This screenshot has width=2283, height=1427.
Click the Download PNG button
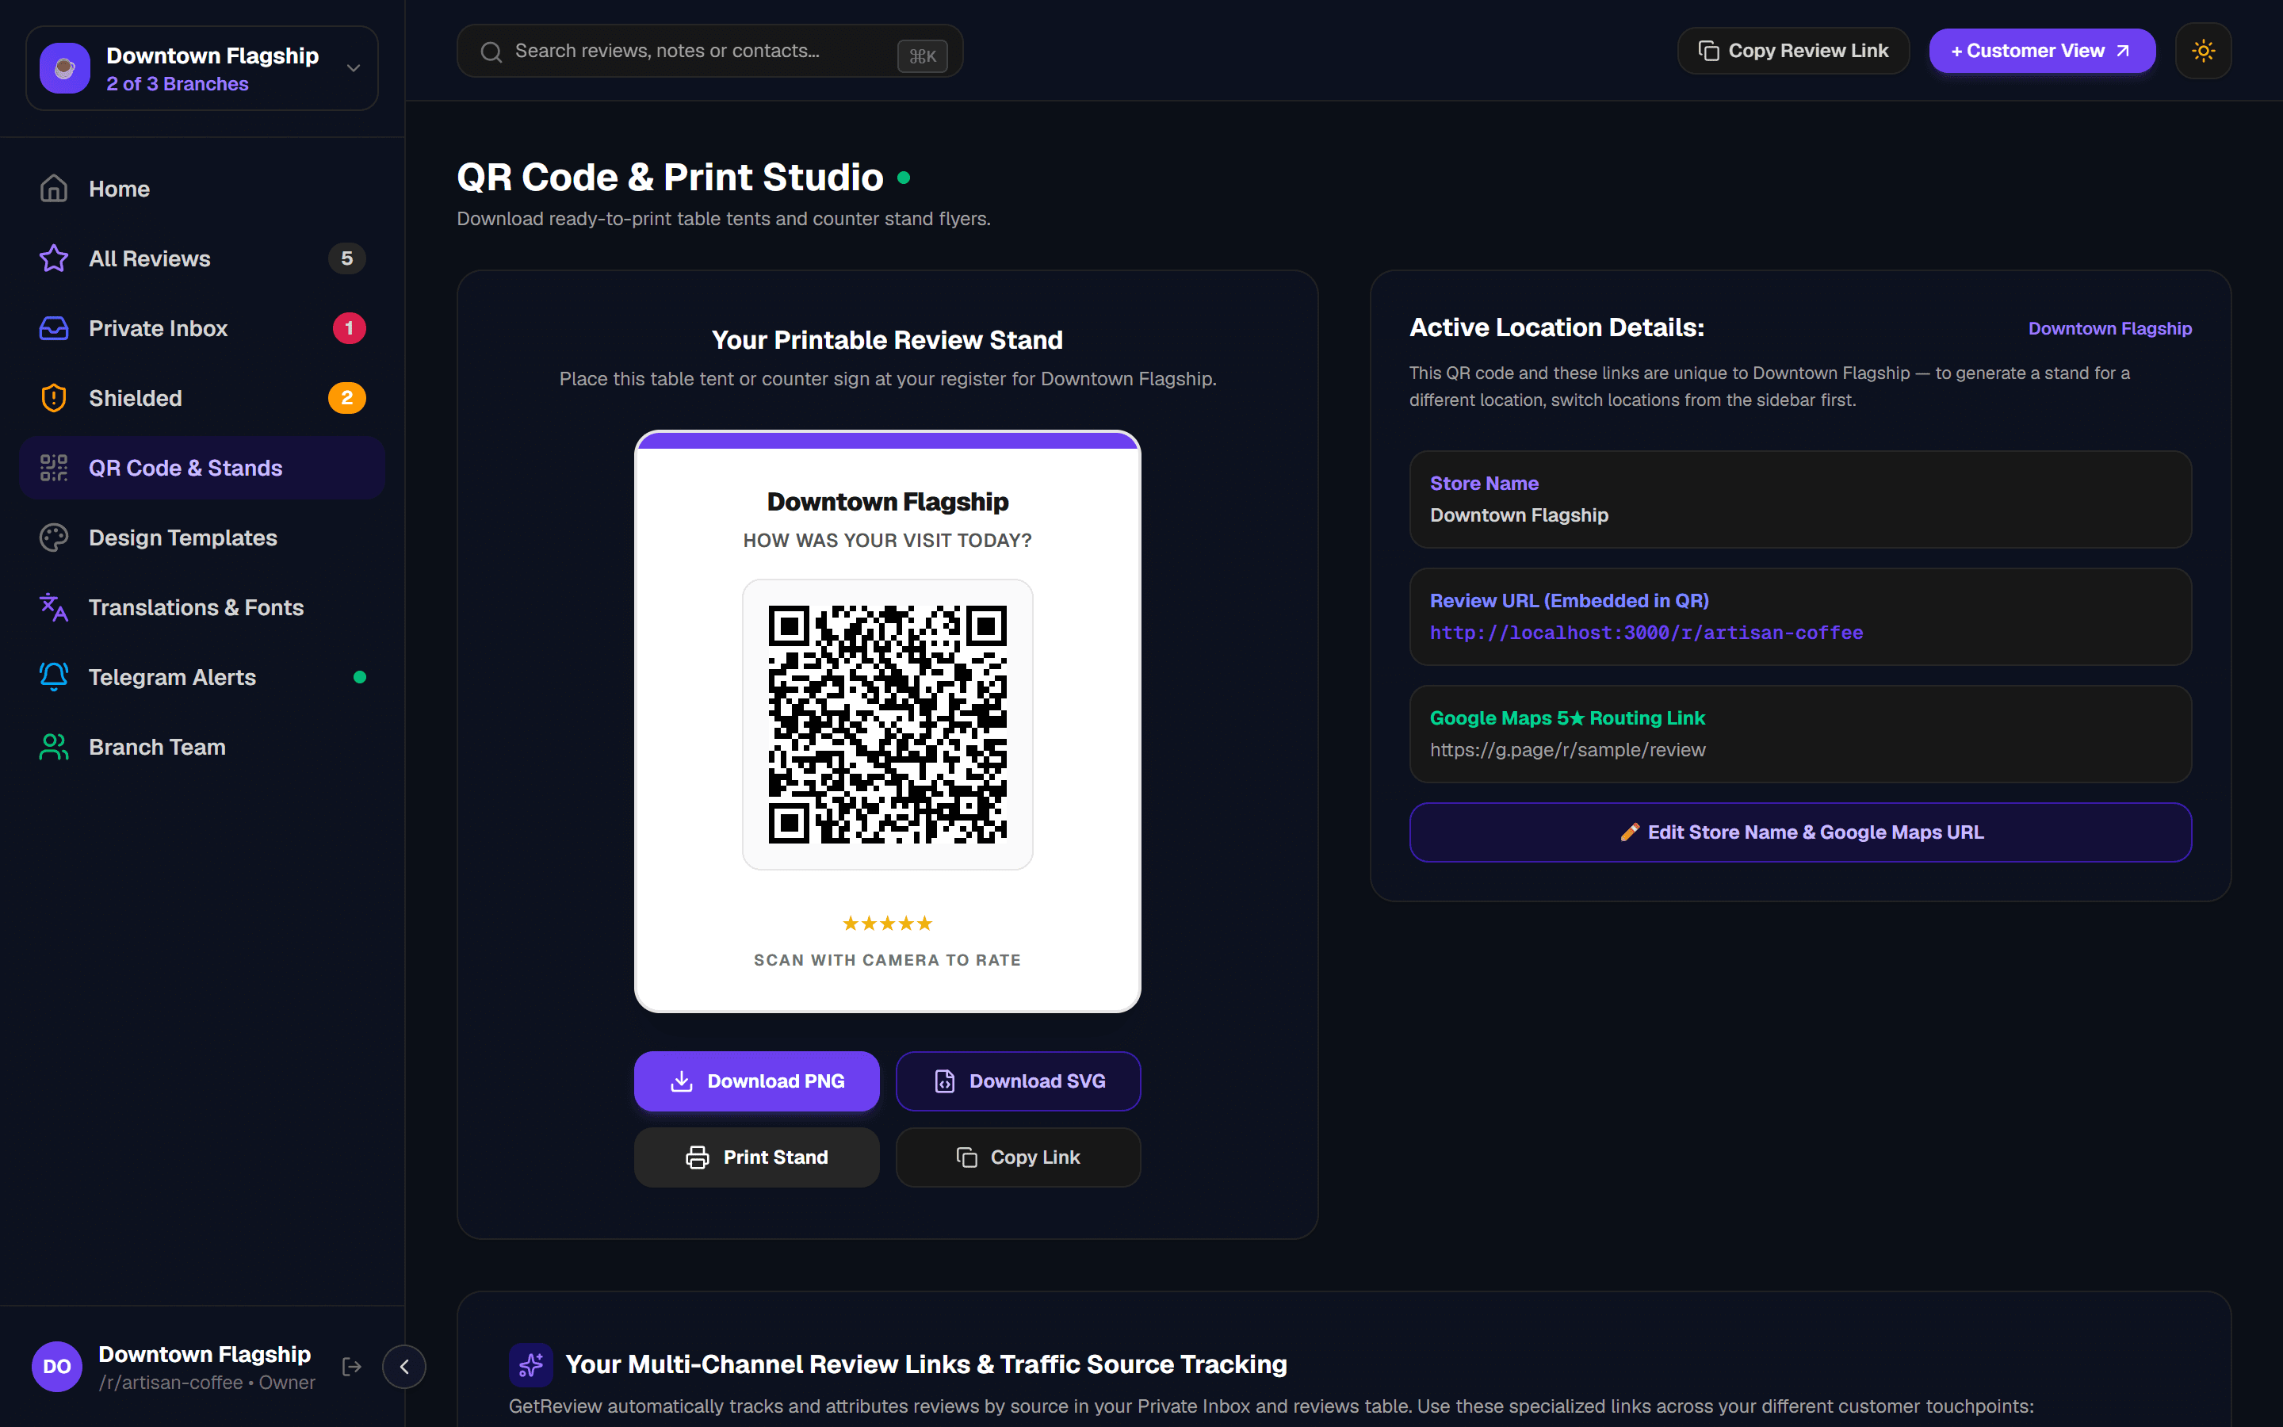tap(756, 1081)
